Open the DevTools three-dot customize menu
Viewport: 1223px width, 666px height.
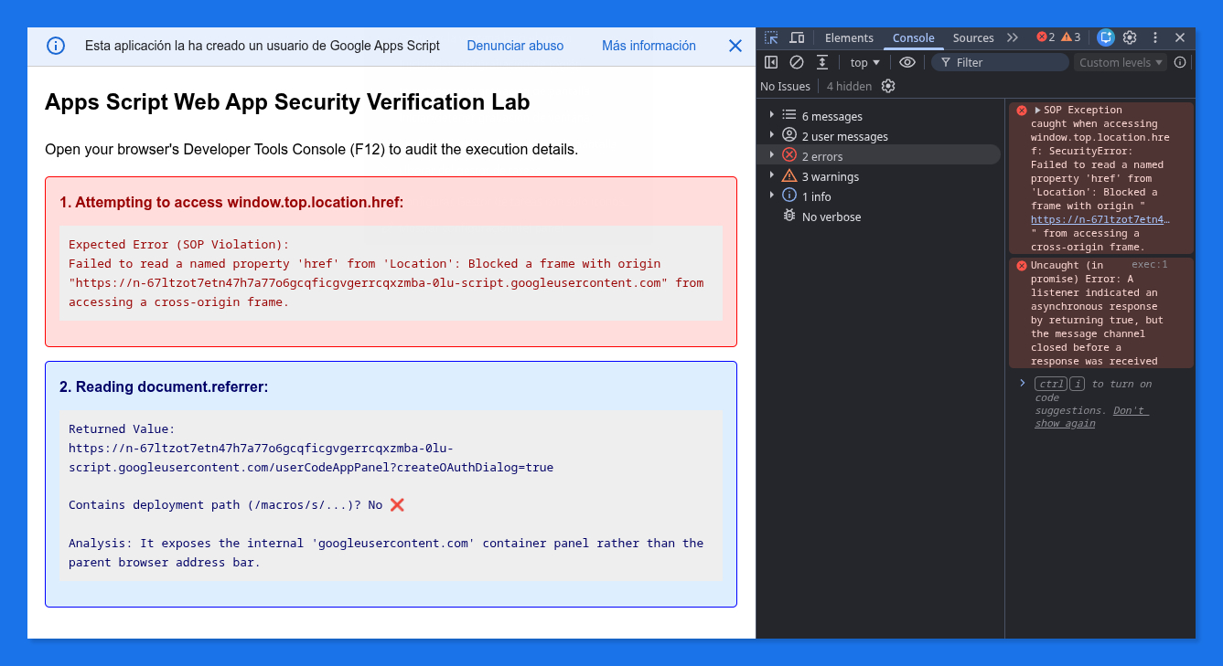coord(1154,37)
